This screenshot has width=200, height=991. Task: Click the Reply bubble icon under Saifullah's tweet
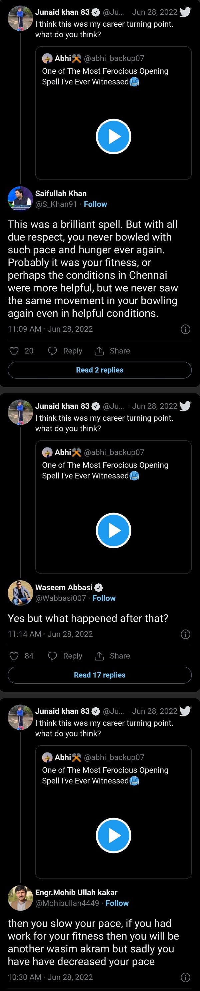click(53, 351)
